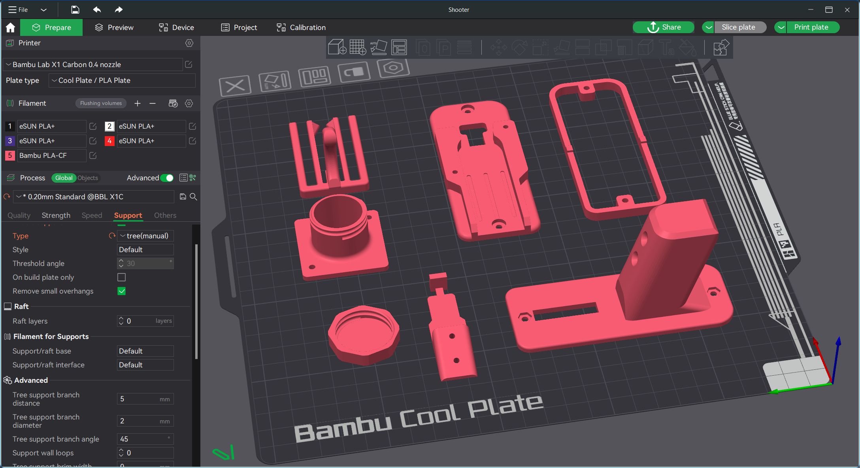Switch to the Strength tab

(x=56, y=215)
